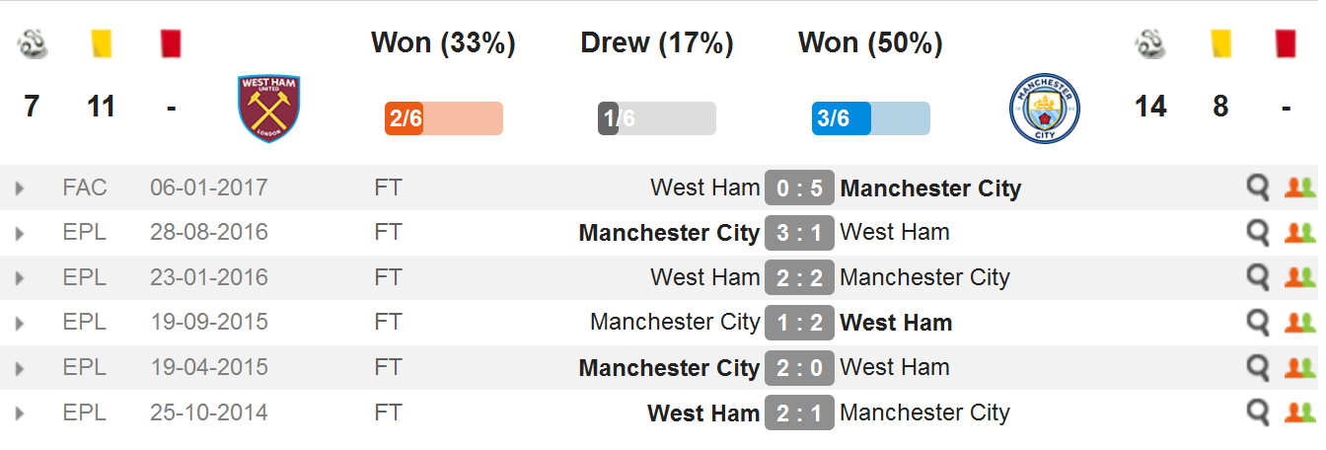Open magnifier icon for 28-08-2016 match

[1258, 233]
